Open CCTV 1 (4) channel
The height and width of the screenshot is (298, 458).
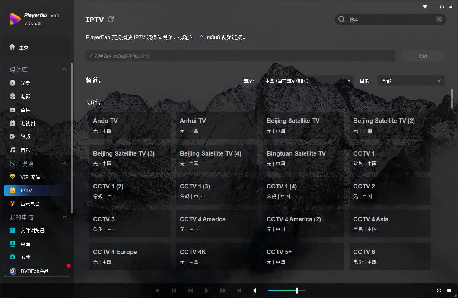point(303,191)
